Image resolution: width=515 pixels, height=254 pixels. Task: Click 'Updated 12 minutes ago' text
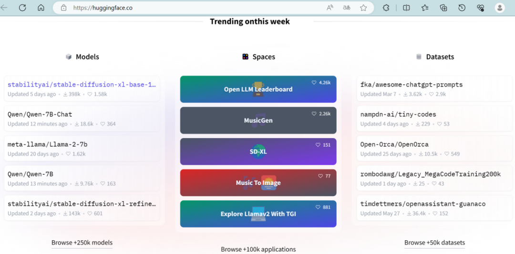[x=38, y=124]
